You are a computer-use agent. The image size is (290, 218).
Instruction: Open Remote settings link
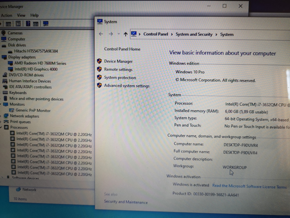pyautogui.click(x=119, y=69)
